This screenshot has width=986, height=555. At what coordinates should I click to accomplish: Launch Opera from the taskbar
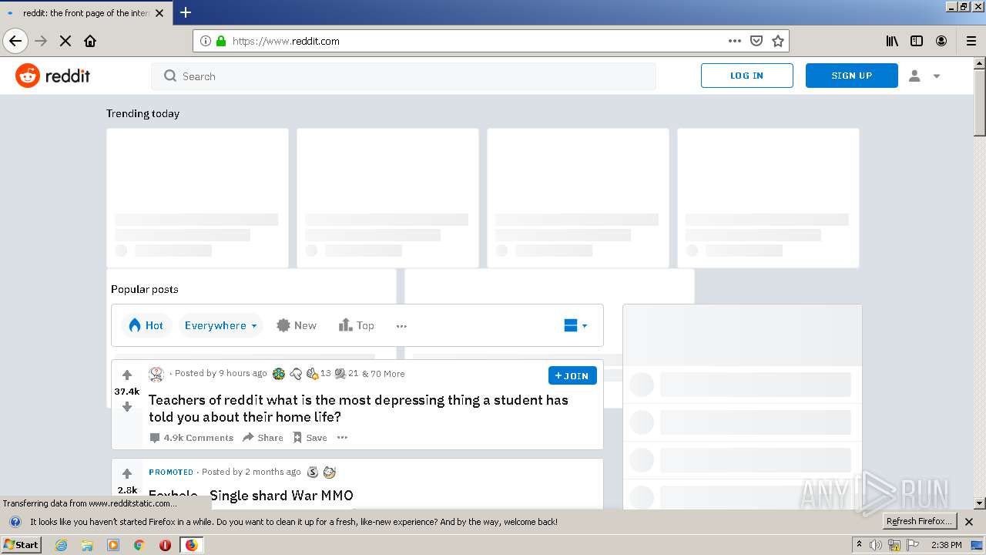[165, 545]
